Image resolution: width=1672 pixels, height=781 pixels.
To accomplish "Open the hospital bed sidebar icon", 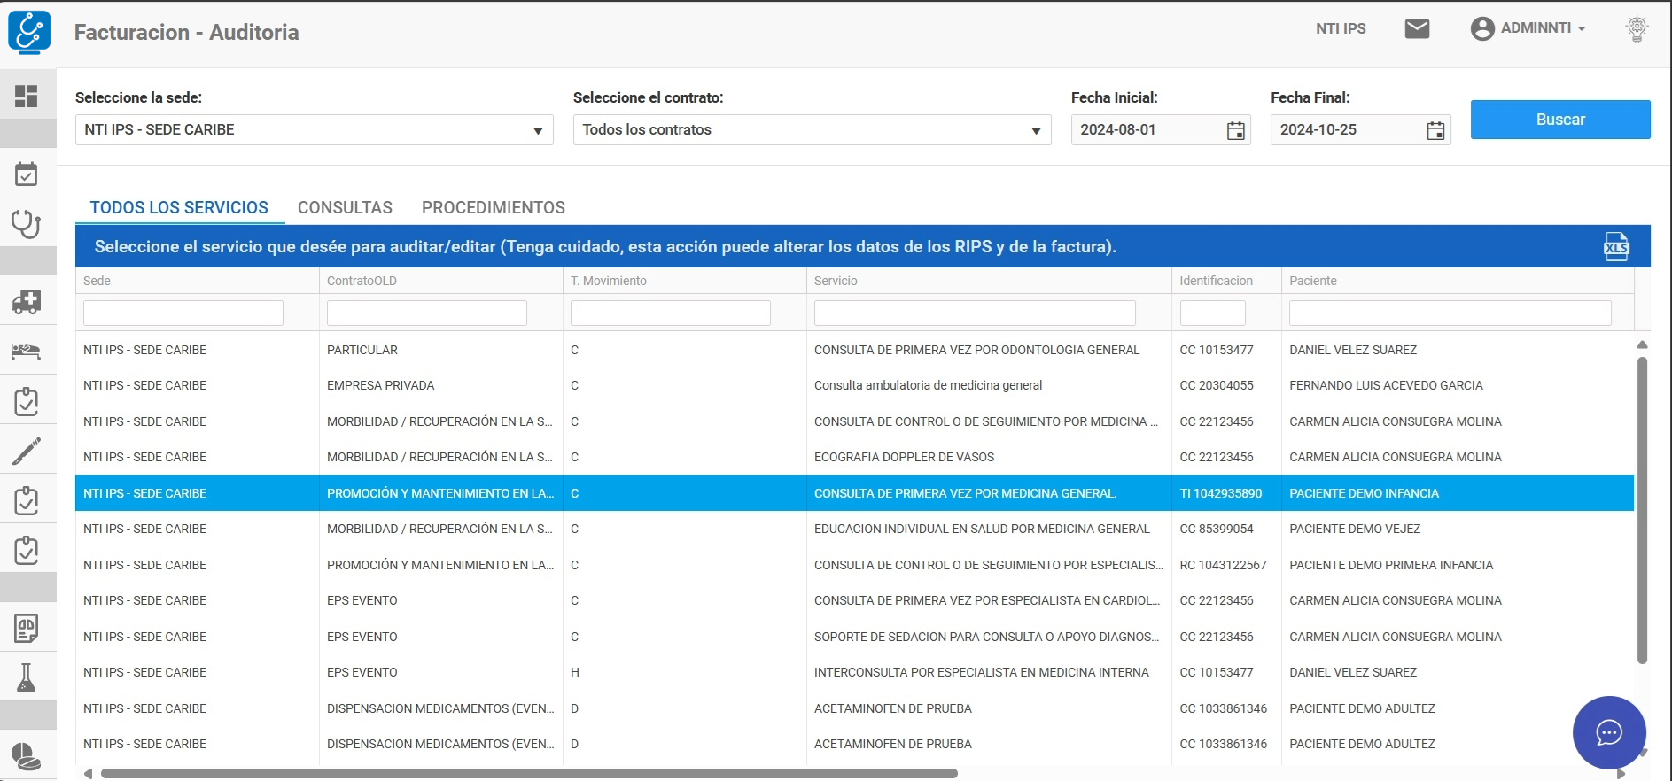I will tap(27, 352).
